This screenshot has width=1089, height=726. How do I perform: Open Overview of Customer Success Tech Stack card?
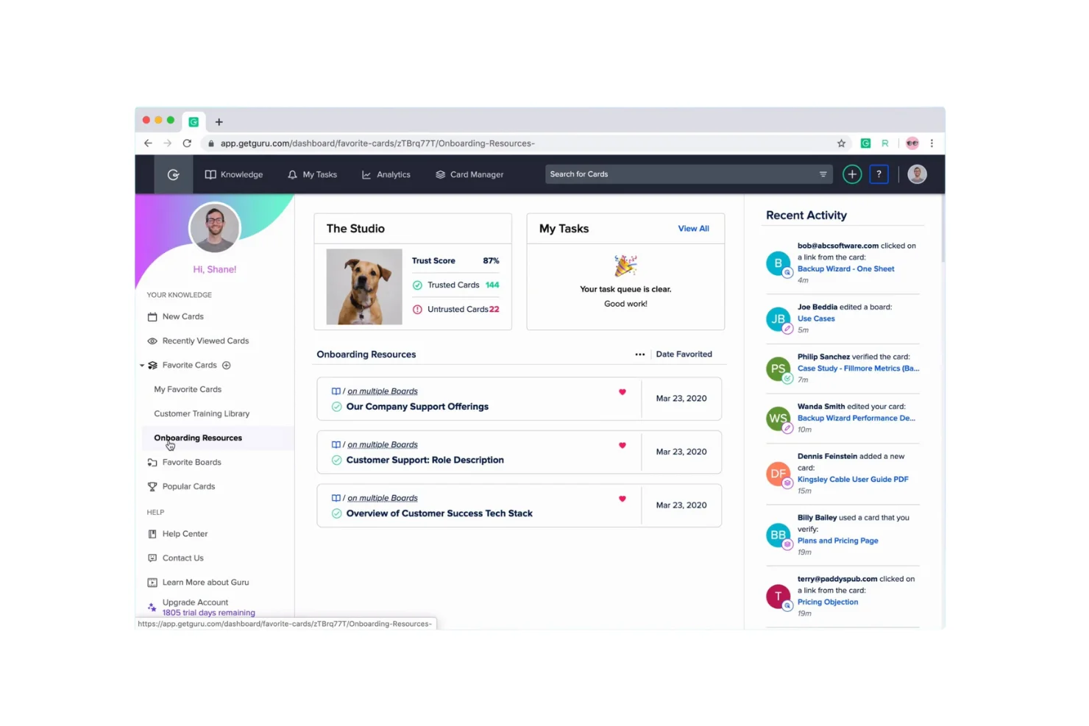click(439, 513)
